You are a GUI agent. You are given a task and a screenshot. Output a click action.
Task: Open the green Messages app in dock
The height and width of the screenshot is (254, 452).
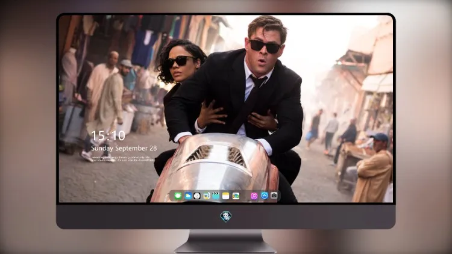(x=178, y=196)
